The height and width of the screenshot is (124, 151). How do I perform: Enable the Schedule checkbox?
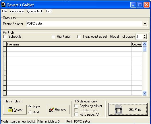click(x=5, y=37)
